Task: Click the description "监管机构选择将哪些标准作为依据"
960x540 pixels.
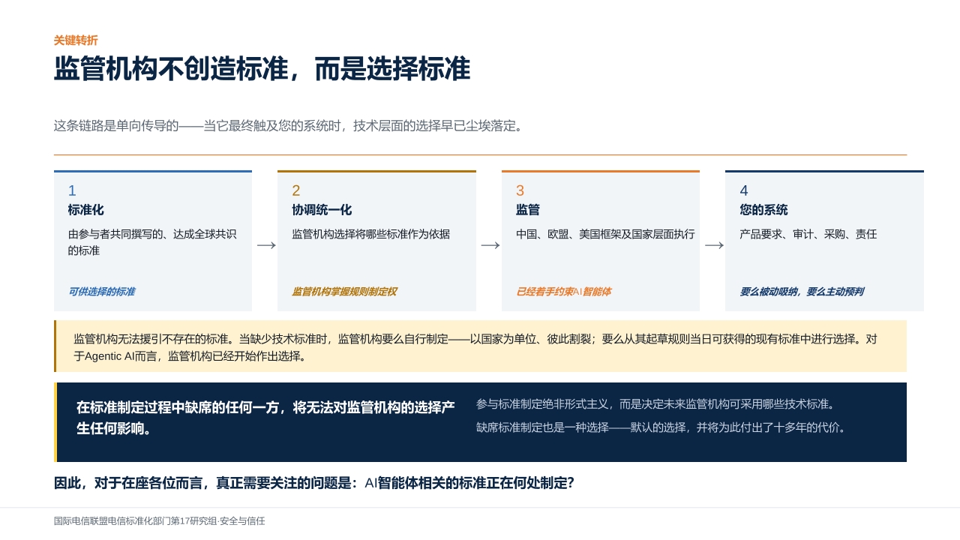Action: point(371,234)
